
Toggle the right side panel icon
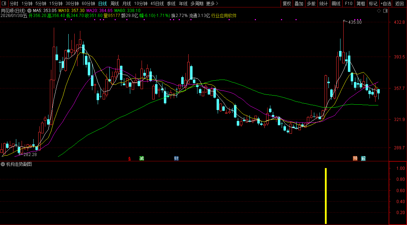tap(385, 11)
